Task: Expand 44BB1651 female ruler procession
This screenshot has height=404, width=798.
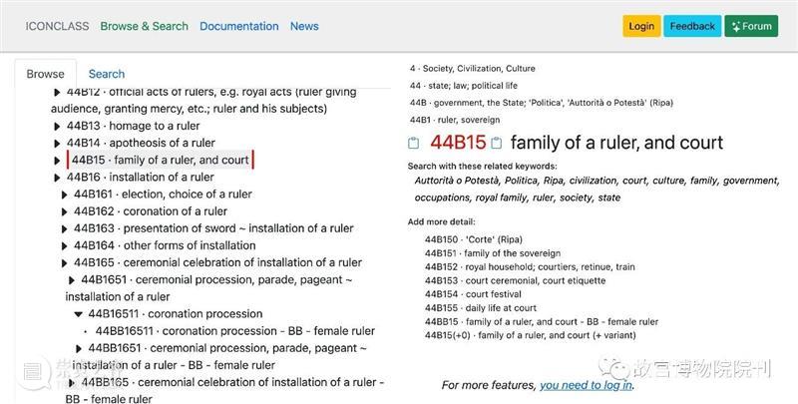Action: (79, 348)
